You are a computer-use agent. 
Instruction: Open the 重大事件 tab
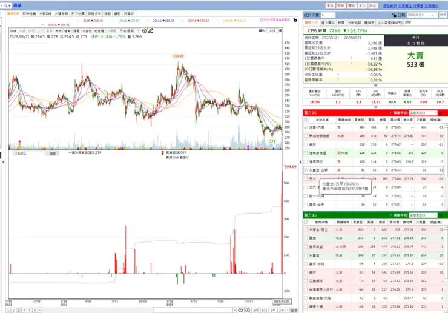pos(328,22)
